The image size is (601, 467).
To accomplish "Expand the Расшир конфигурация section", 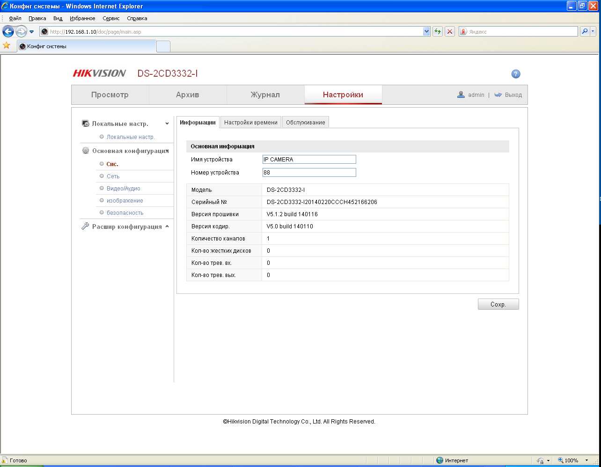I will point(167,227).
